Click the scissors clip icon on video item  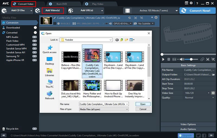pos(135,18)
